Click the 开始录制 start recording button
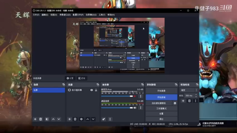 click(x=161, y=97)
